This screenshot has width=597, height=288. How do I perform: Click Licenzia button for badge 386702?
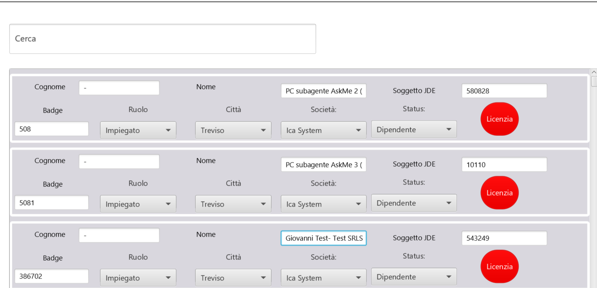499,267
